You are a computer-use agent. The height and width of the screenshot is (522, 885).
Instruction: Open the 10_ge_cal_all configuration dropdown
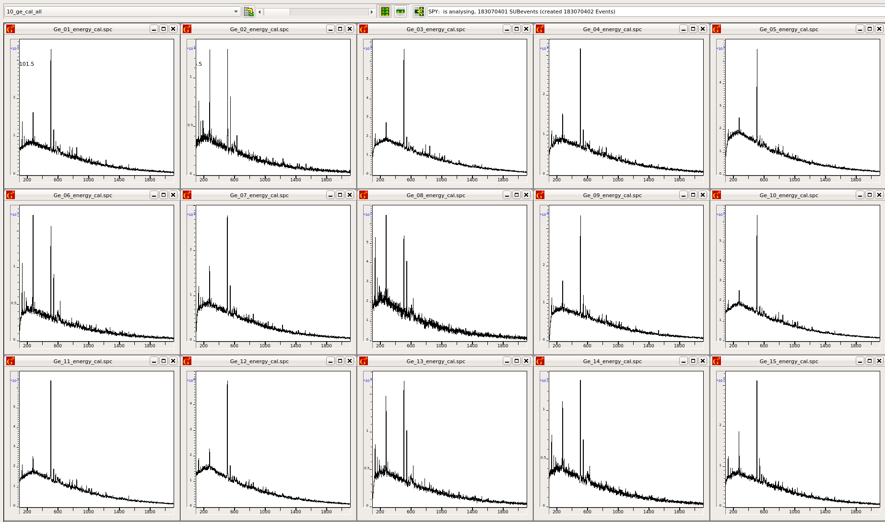tap(236, 12)
